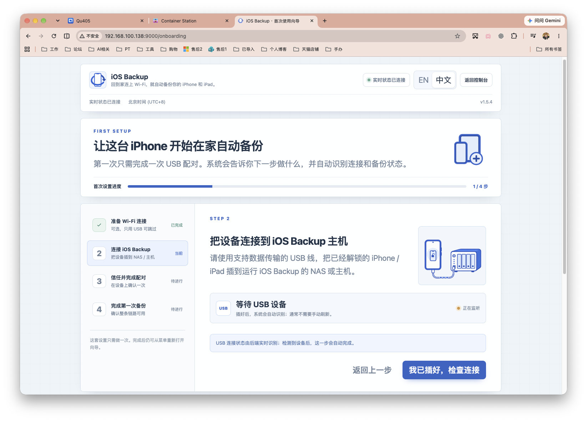
Task: Click the 首次设置进度 progress bar
Action: tap(297, 186)
